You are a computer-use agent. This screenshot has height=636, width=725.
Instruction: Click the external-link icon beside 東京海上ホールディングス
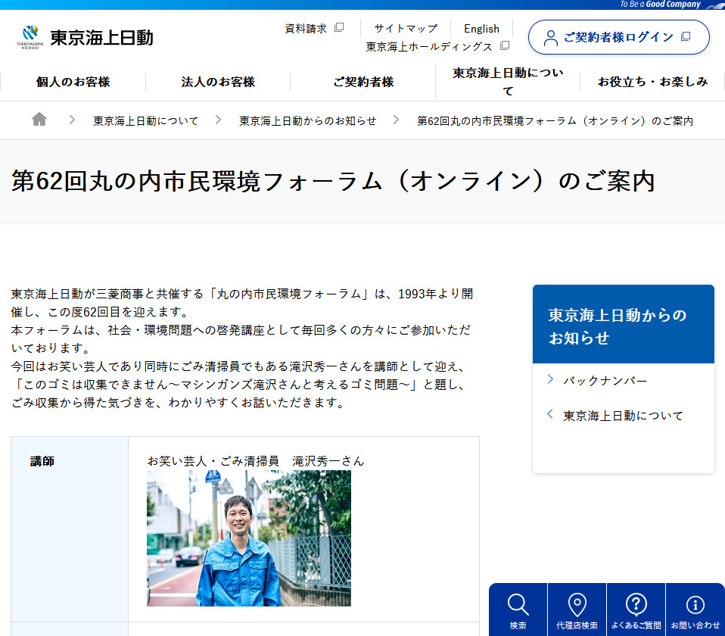click(504, 45)
